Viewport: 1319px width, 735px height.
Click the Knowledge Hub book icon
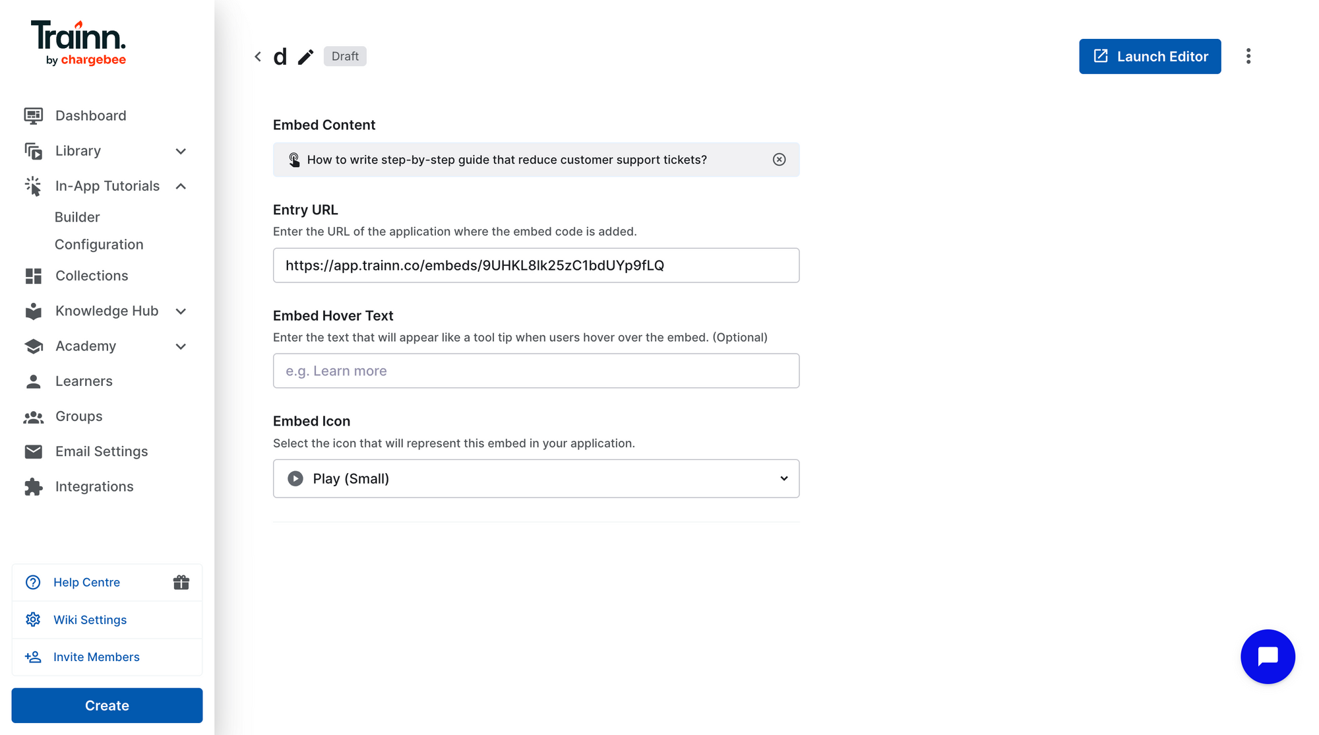click(34, 311)
